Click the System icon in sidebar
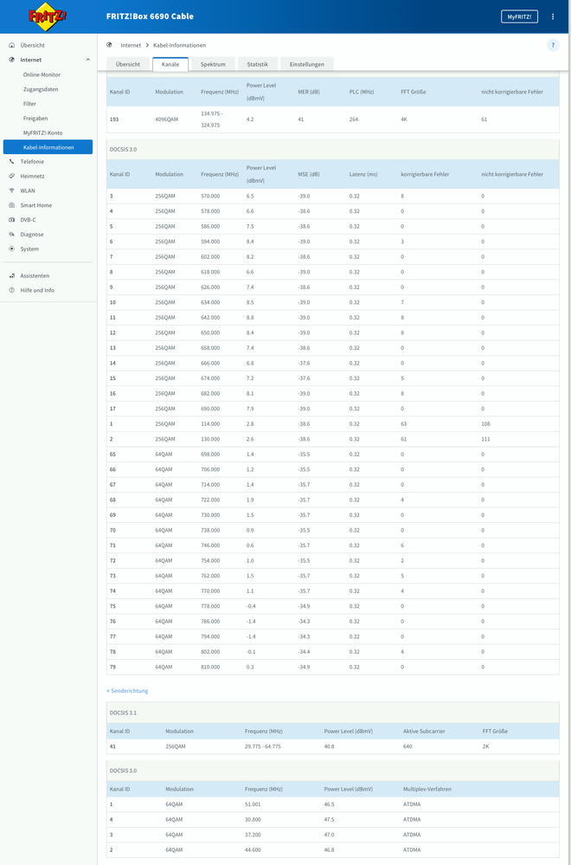This screenshot has width=571, height=865. point(12,249)
